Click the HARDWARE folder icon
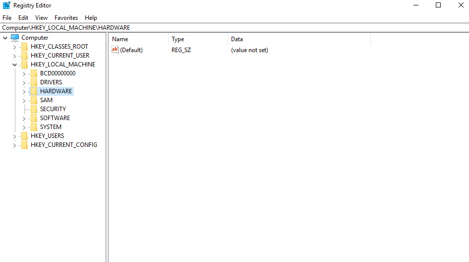 pyautogui.click(x=34, y=91)
